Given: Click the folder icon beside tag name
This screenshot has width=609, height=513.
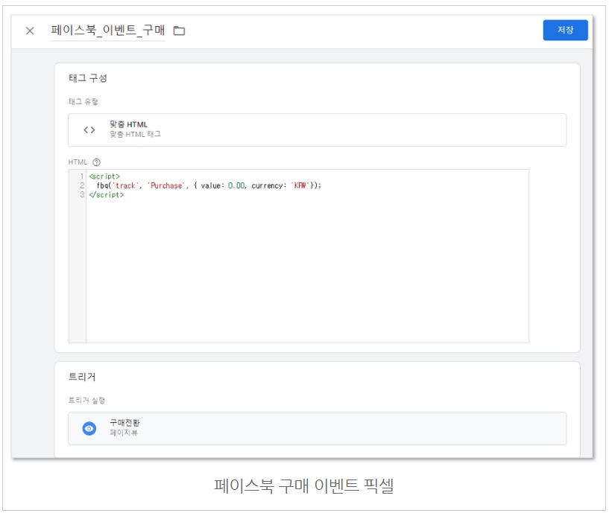Looking at the screenshot, I should [179, 31].
